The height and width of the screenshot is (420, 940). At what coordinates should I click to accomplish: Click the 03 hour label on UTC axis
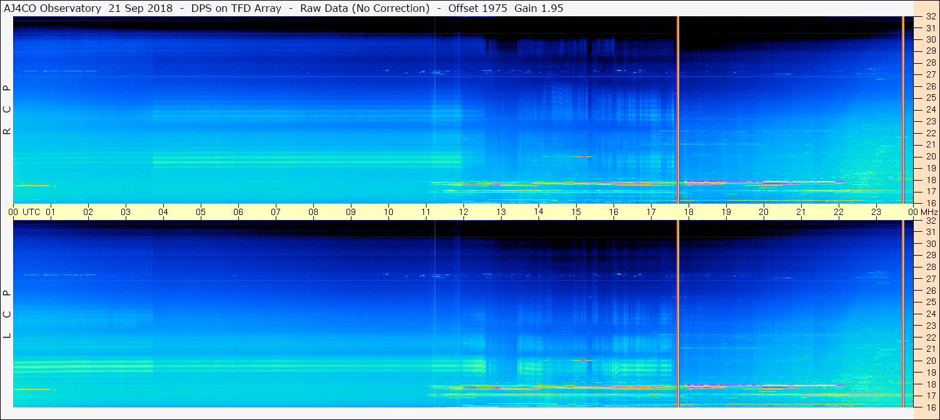pos(126,212)
